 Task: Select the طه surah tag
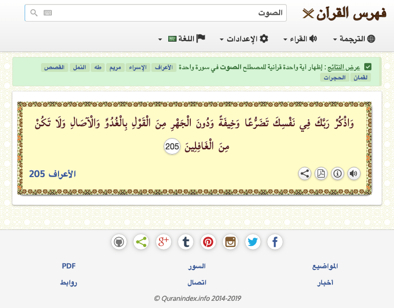coord(98,67)
